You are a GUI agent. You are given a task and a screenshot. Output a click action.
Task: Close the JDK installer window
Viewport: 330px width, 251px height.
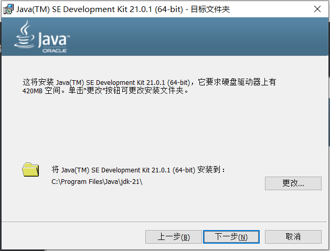[317, 9]
